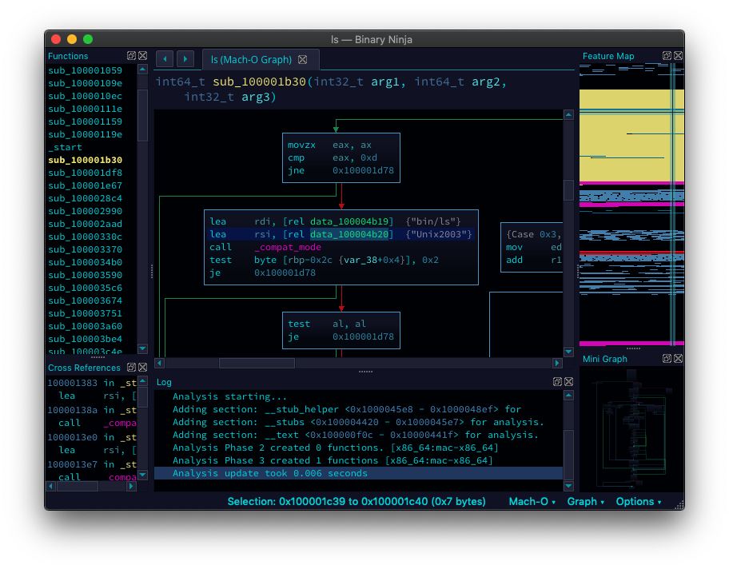Open sub_100001df8 from the function list
Viewport: 729px width, 569px height.
(x=85, y=173)
